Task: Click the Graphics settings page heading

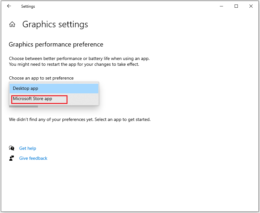Action: point(55,24)
